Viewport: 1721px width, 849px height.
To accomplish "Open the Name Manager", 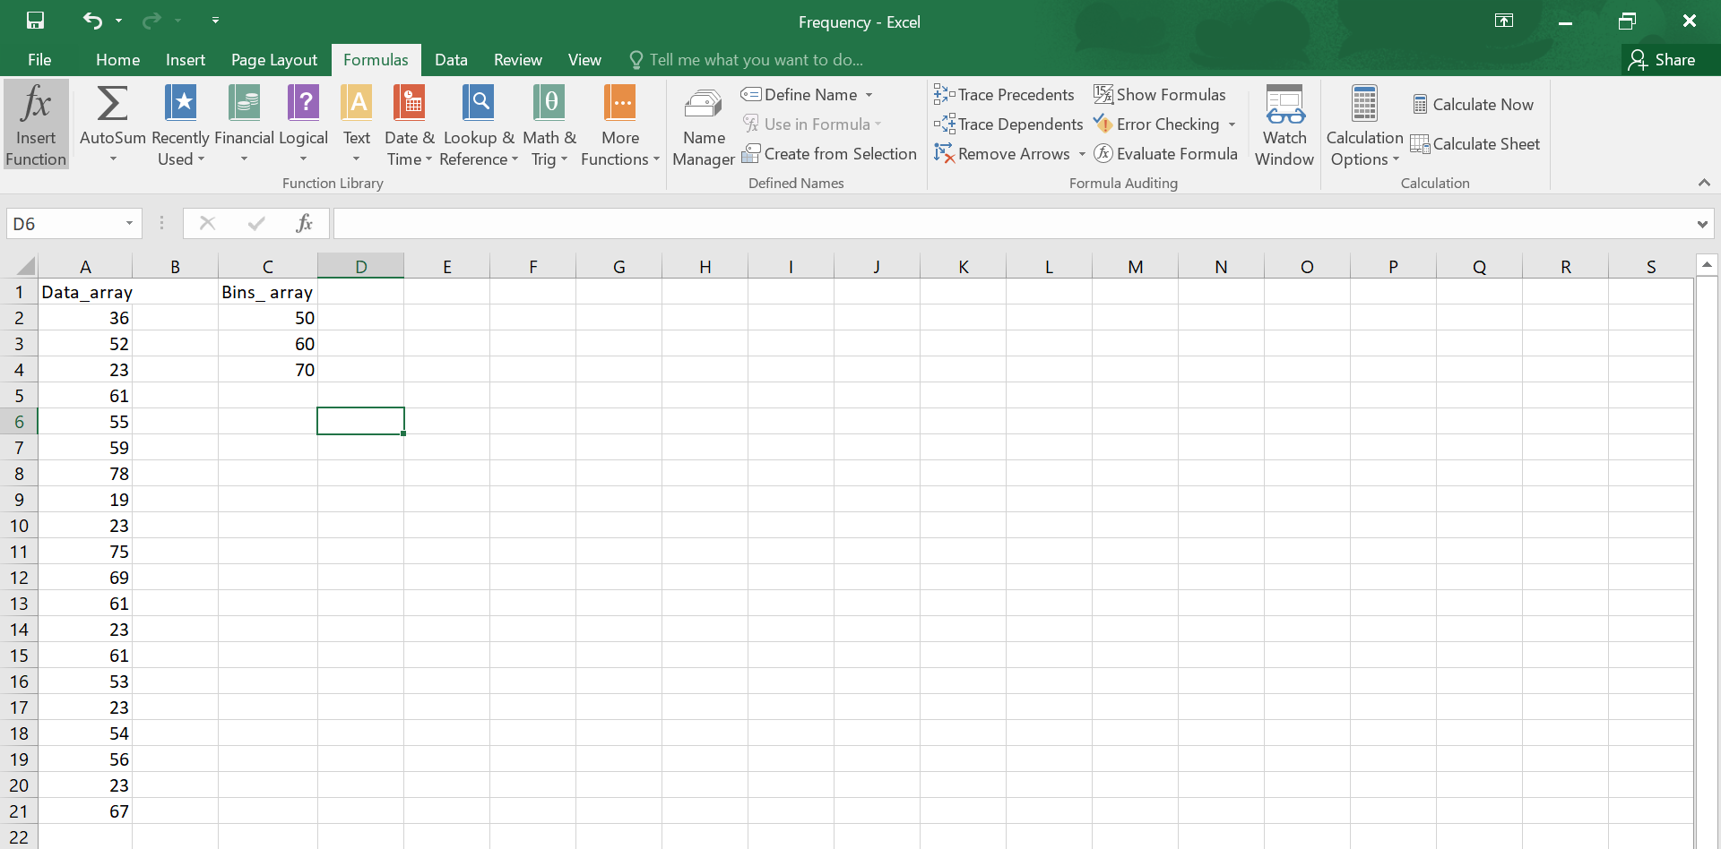I will tap(704, 125).
